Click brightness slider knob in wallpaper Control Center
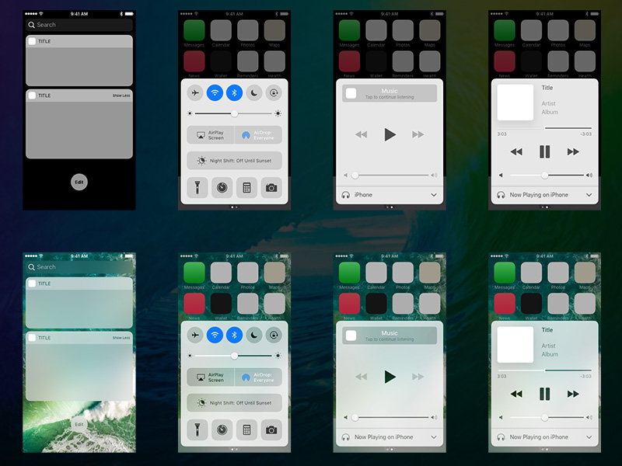The image size is (622, 466). coord(235,356)
